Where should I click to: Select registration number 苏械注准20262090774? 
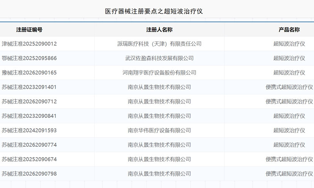click(29, 145)
